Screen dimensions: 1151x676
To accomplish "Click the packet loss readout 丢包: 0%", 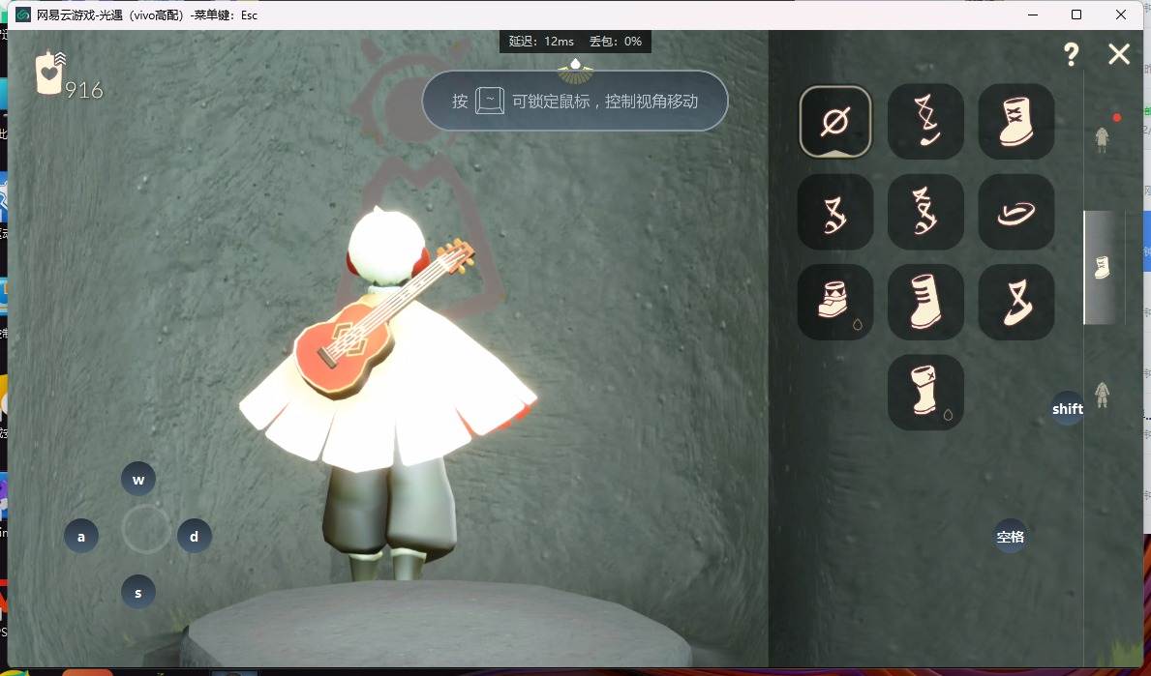I will click(x=616, y=41).
